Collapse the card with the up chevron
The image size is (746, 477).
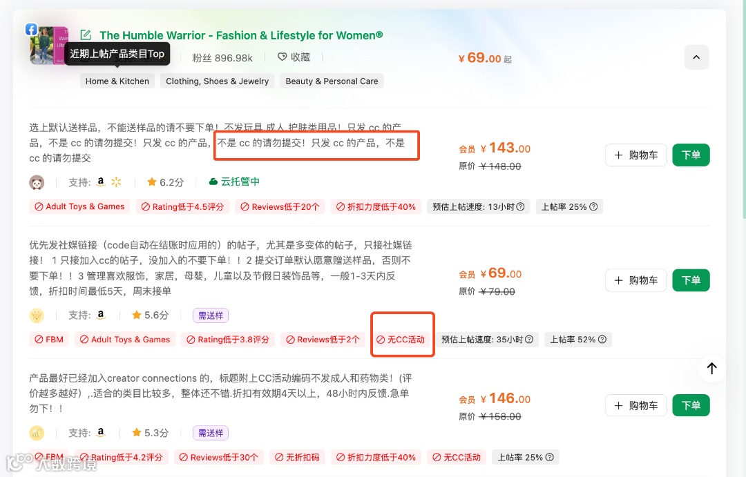696,57
